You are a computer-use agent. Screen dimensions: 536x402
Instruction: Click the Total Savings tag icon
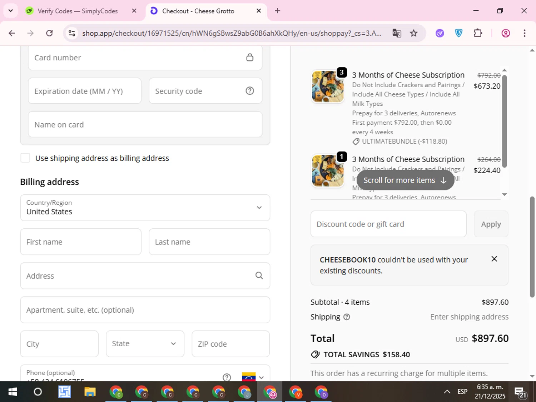coord(315,354)
